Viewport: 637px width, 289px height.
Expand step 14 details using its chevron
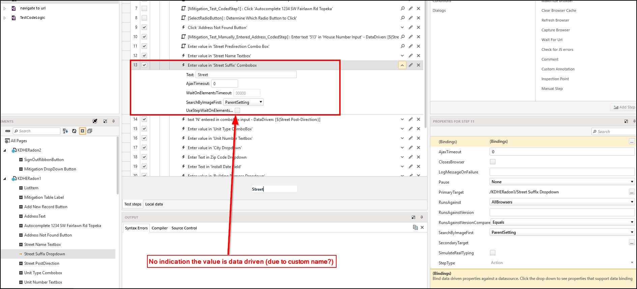[x=402, y=119]
